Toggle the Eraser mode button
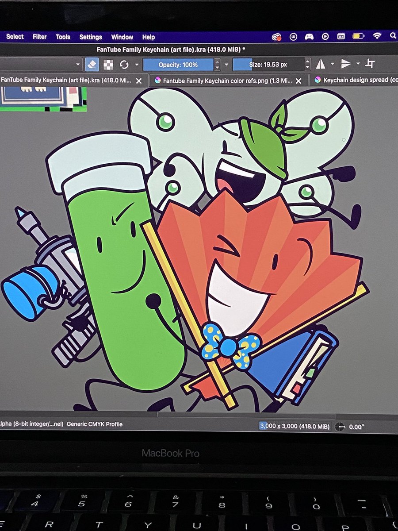The height and width of the screenshot is (531, 398). coord(92,65)
